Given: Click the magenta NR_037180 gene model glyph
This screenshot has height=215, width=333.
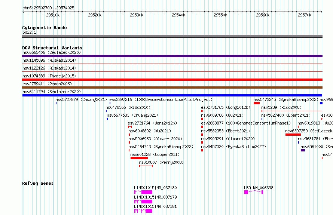Looking at the screenshot, I should [143, 192].
